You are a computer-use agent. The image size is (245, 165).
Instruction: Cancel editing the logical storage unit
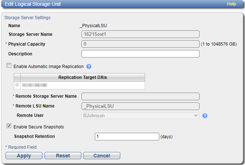click(x=102, y=156)
